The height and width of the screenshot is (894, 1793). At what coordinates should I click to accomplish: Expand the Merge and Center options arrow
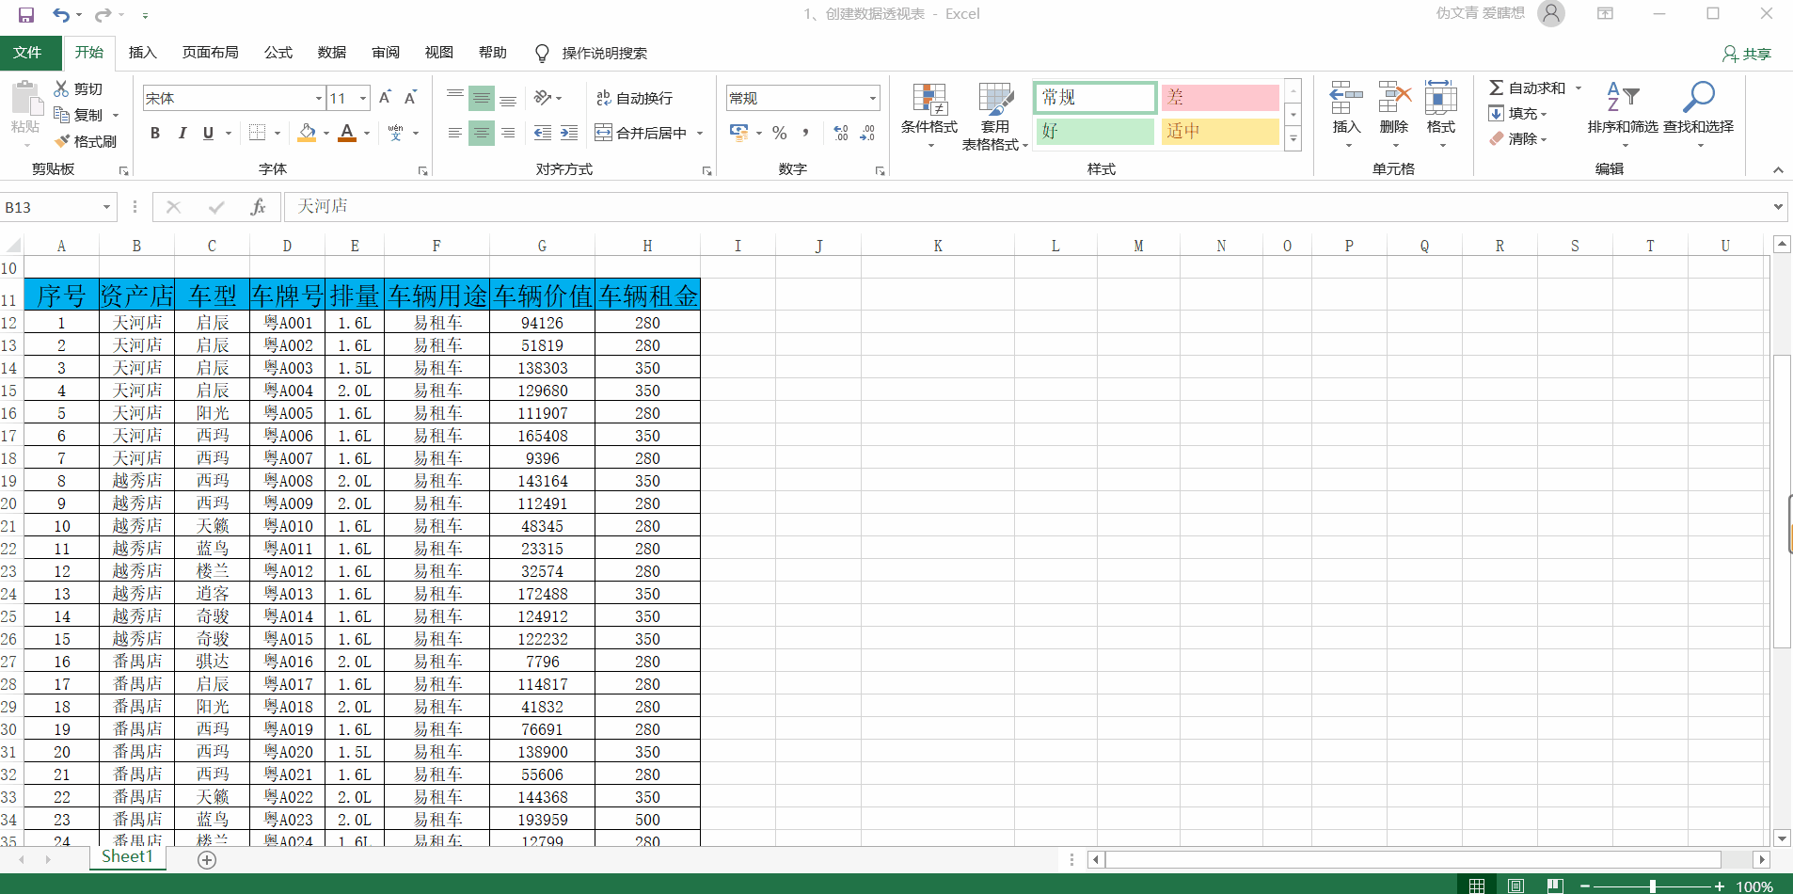[x=700, y=133]
